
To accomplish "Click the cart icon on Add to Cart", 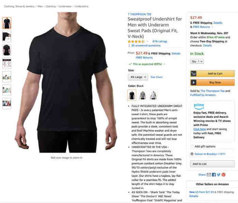I will point(193,74).
